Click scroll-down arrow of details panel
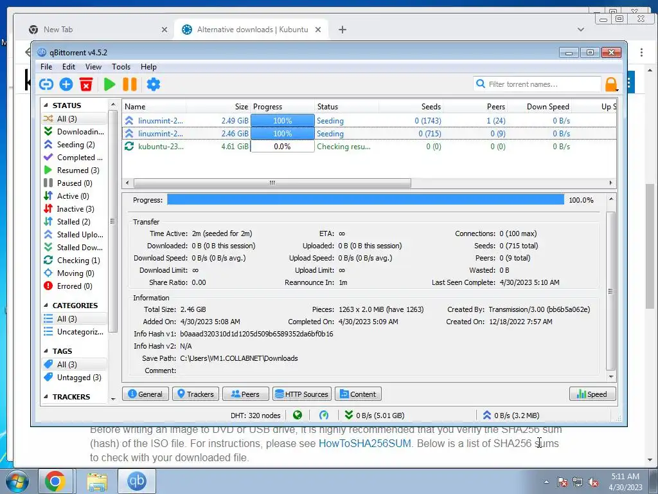 [611, 377]
